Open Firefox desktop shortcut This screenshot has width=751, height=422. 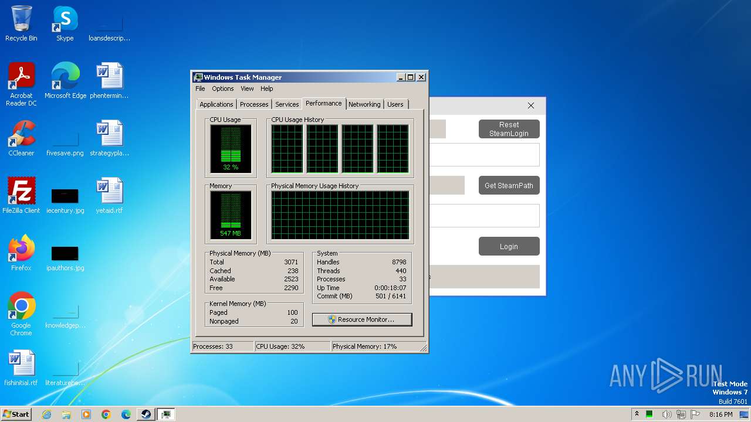[21, 253]
